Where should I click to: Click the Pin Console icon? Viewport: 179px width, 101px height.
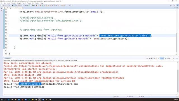coord(166,59)
